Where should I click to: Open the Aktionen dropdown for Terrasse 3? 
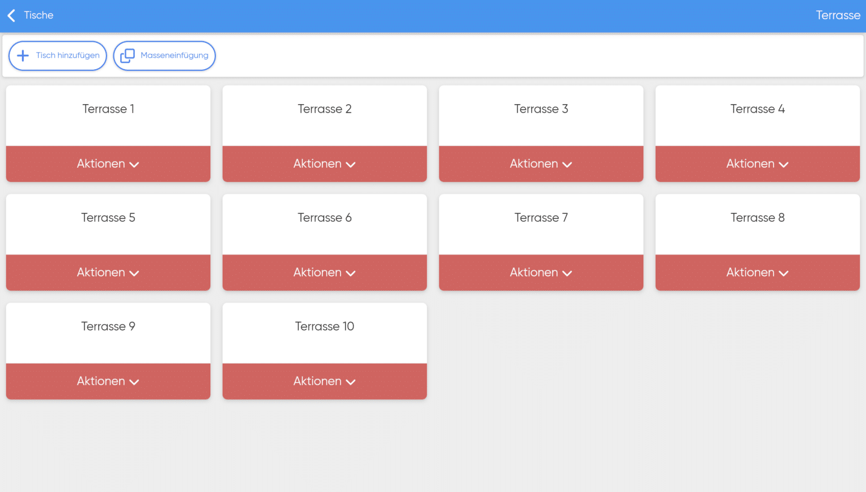click(541, 164)
